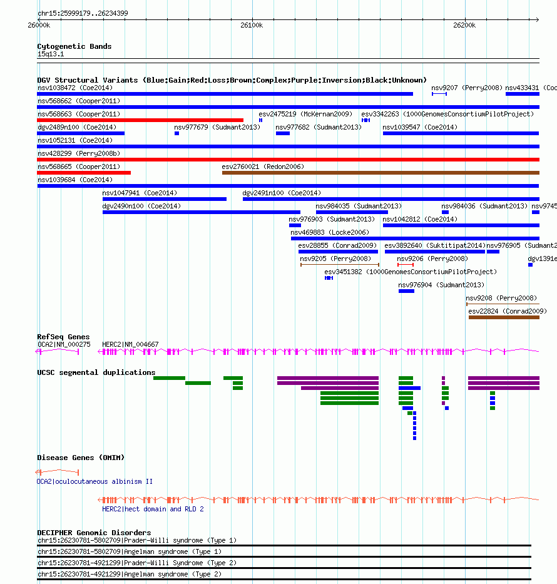Screen dimensions: 557x584
Task: Click the esv28855 (Conrad2009) label
Action: [337, 245]
